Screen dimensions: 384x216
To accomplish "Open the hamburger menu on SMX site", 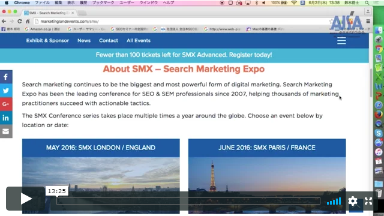I will (341, 41).
